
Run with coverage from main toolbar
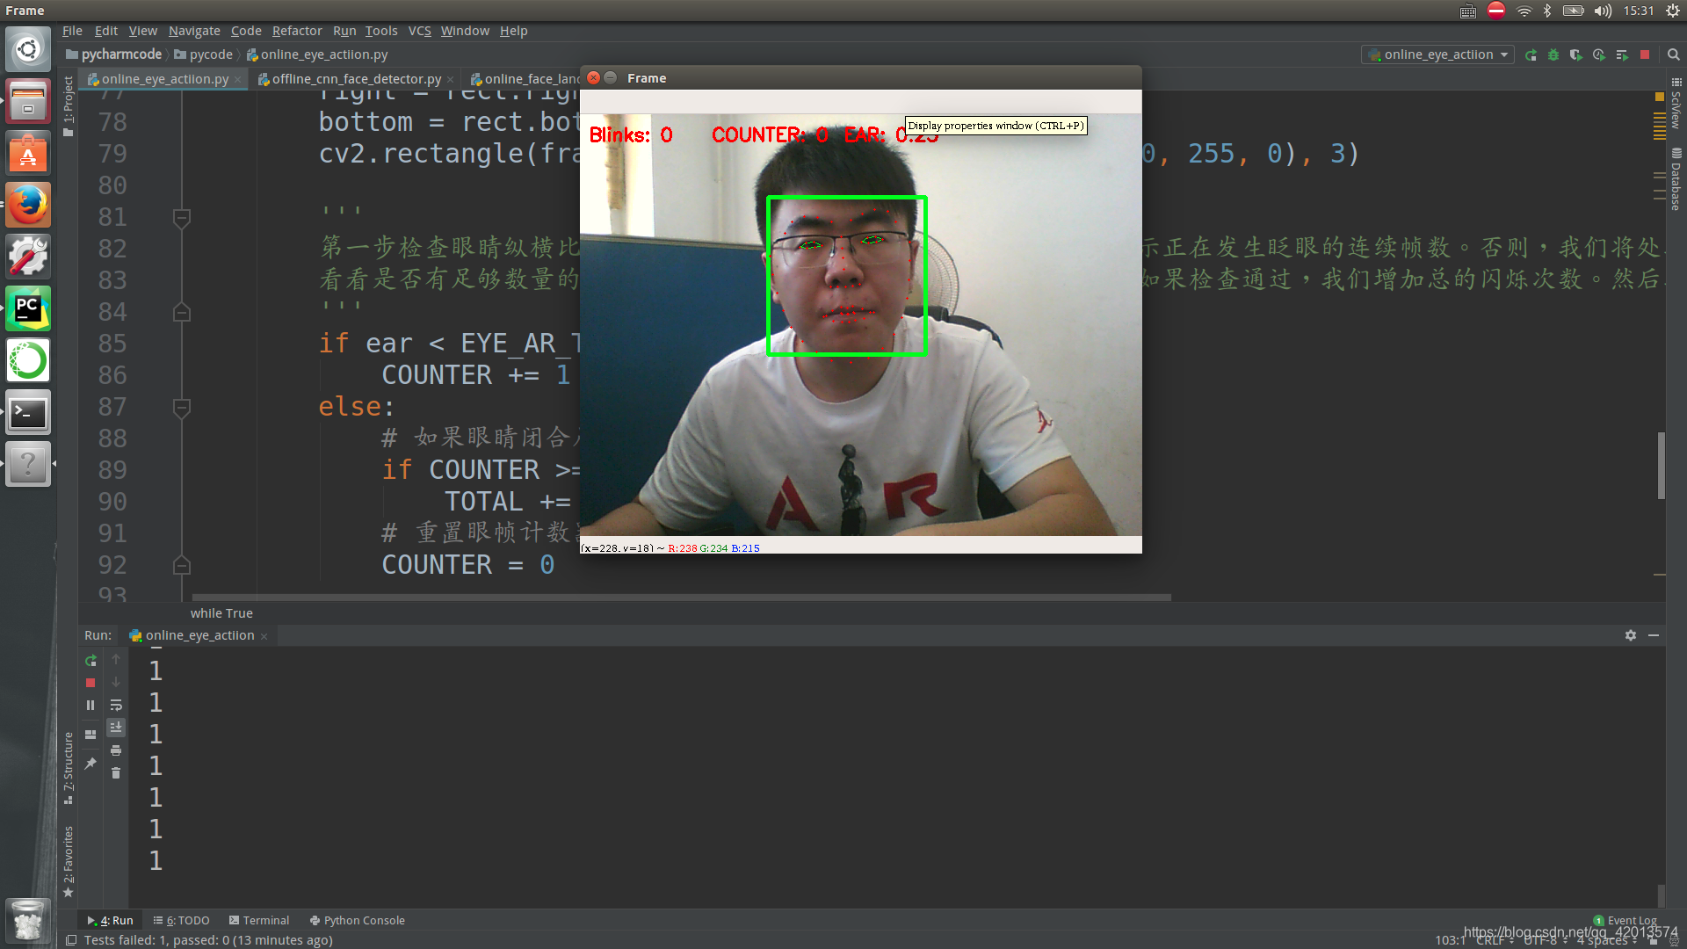click(1576, 54)
